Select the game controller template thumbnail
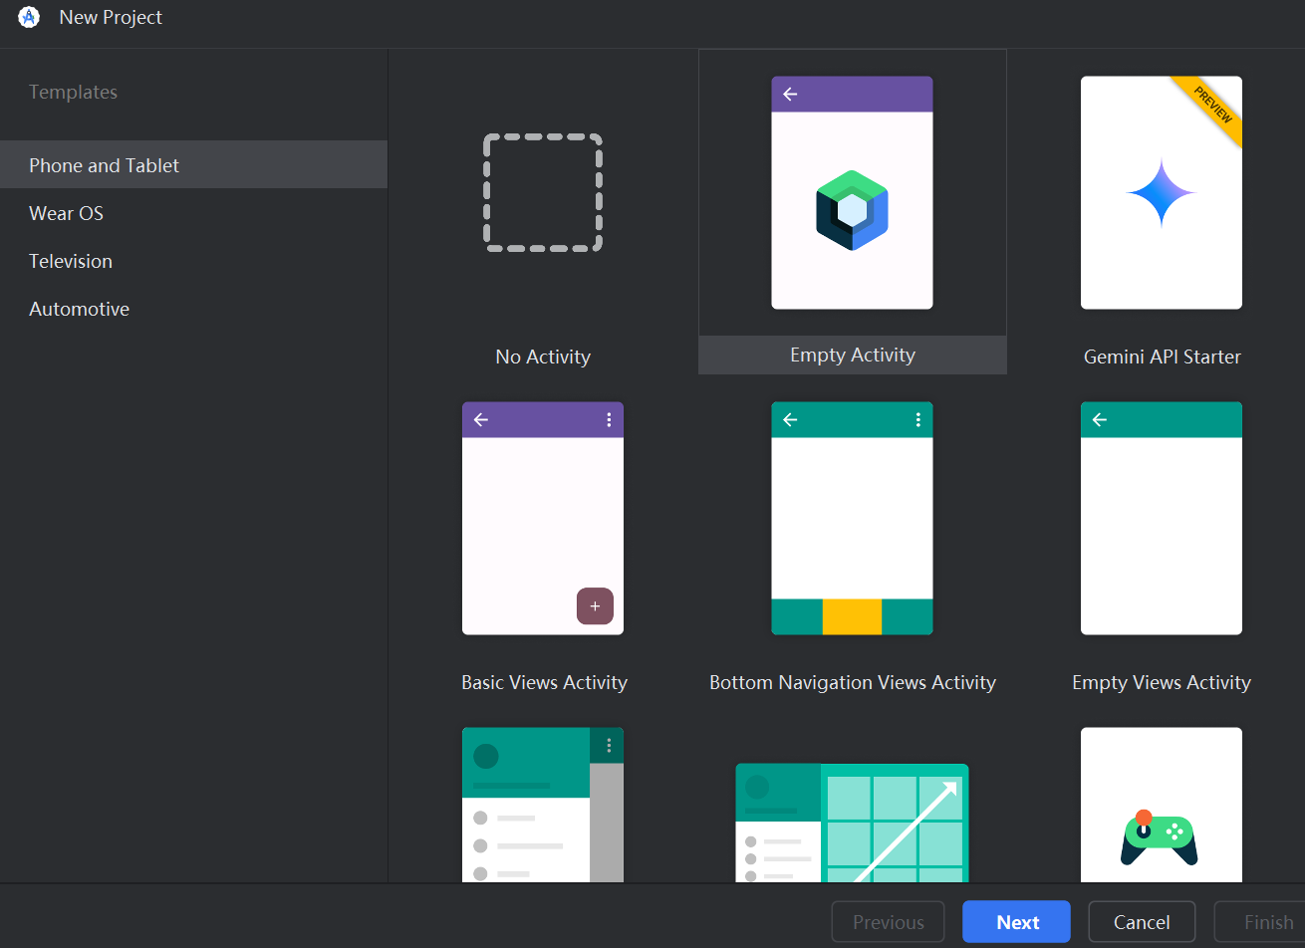The width and height of the screenshot is (1305, 948). [1162, 805]
